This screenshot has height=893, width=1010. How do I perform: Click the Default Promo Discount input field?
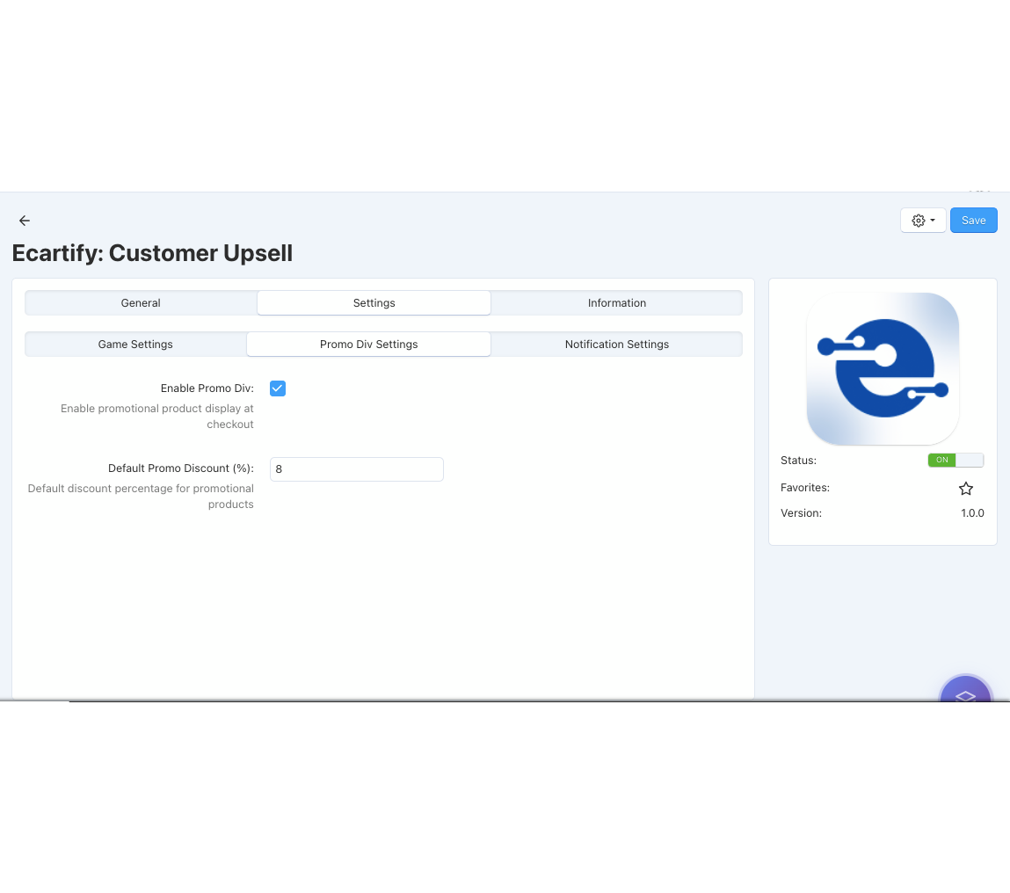(x=356, y=469)
